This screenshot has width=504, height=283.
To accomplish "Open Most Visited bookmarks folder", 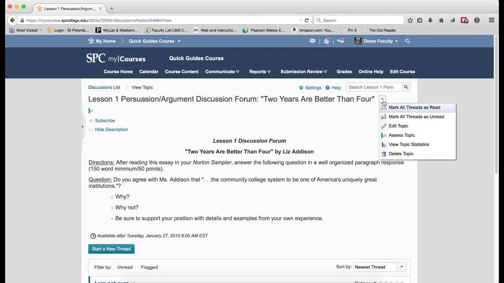I will (x=25, y=30).
